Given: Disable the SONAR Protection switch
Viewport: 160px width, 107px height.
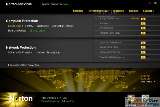Looking at the screenshot, I should point(145,33).
